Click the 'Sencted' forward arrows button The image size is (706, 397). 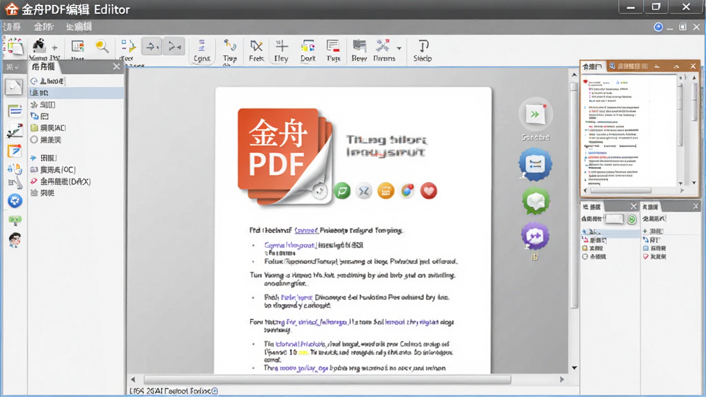click(x=535, y=114)
